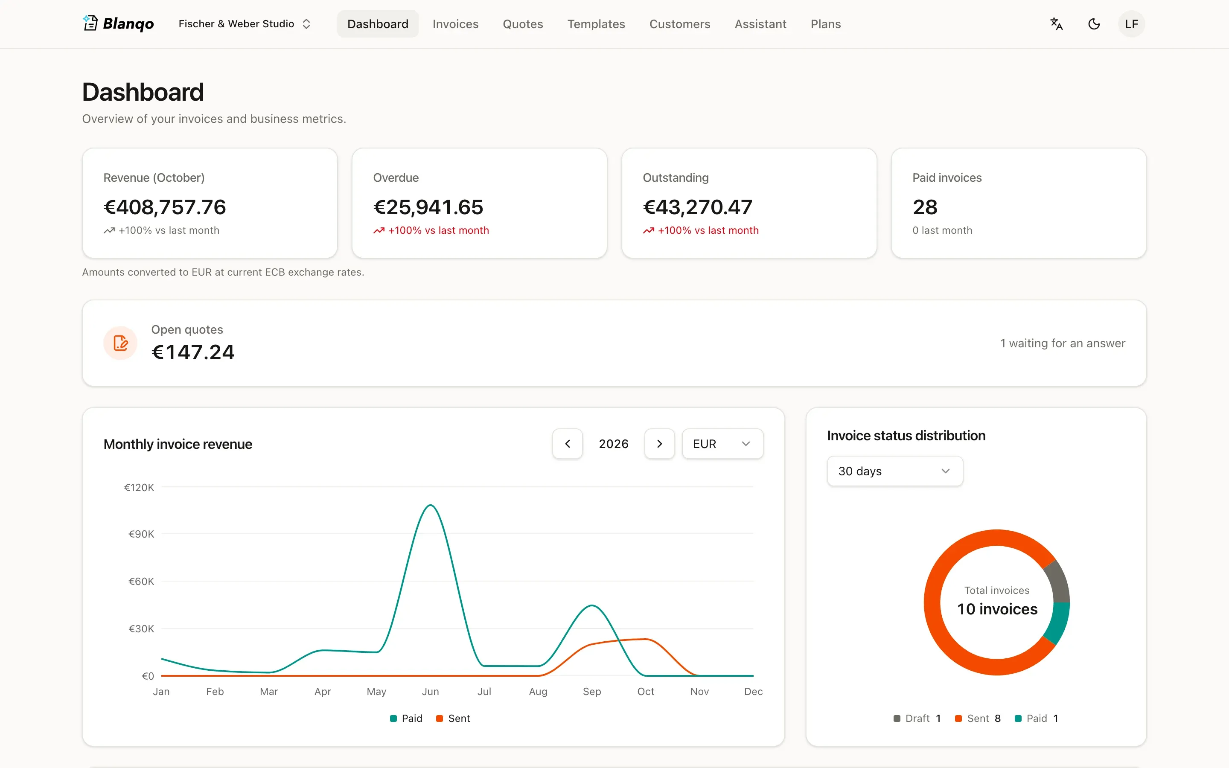Open the LF user avatar menu
Viewport: 1229px width, 768px height.
(x=1131, y=24)
